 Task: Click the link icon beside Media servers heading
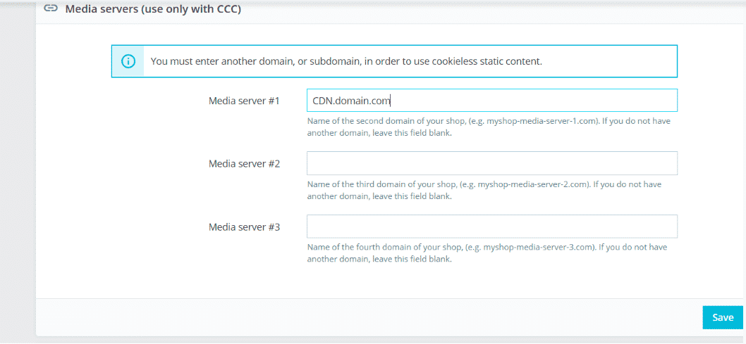tap(51, 8)
